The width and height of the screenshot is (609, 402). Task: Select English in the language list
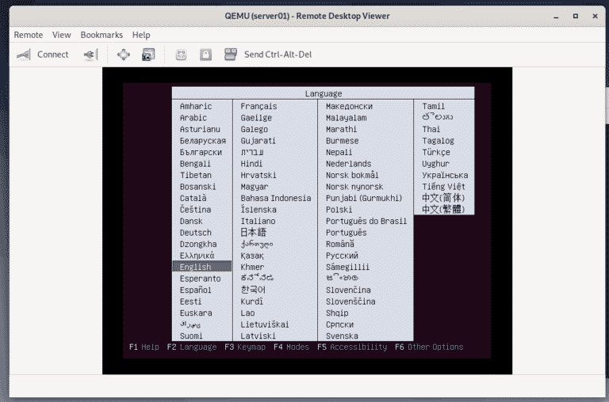[x=202, y=267]
